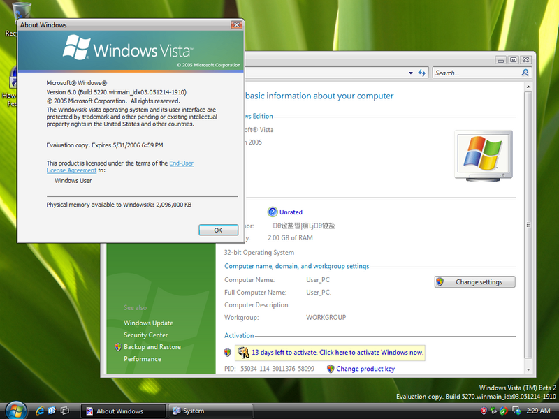
Task: Click '32-bit Operating System' text
Action: pyautogui.click(x=259, y=253)
